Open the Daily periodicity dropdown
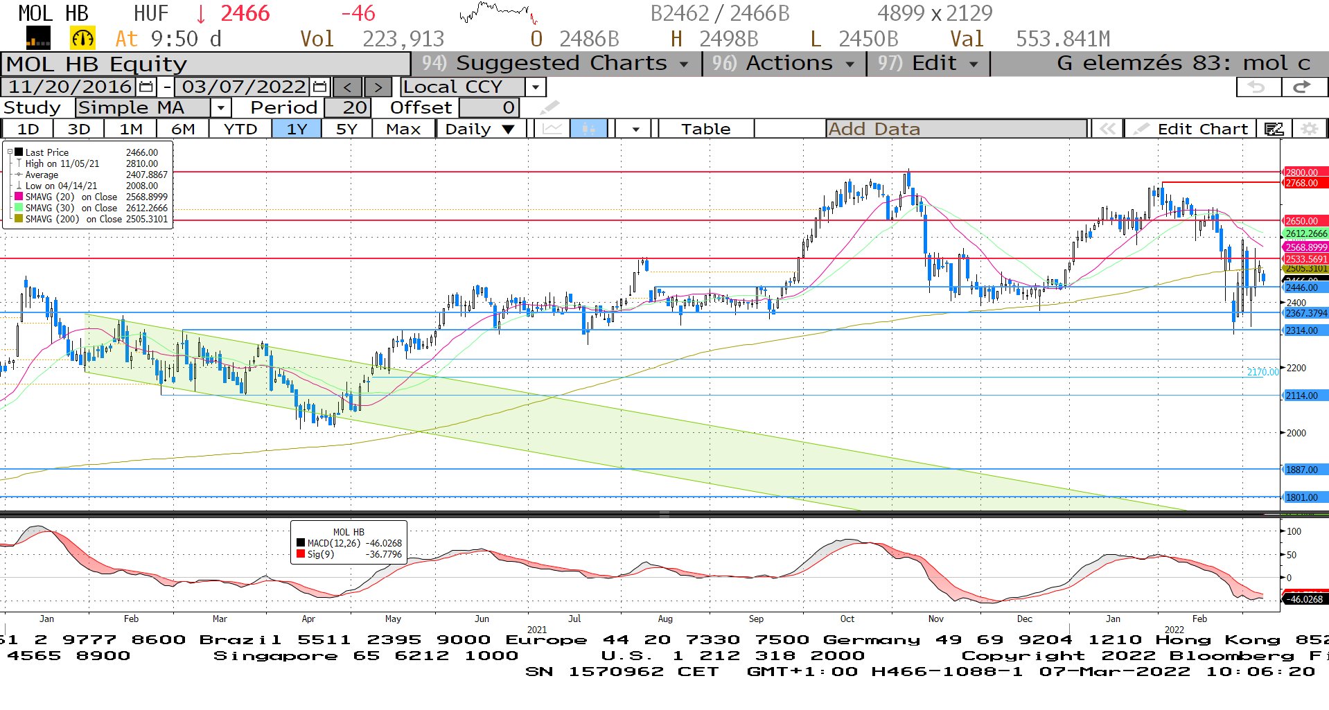 tap(480, 129)
